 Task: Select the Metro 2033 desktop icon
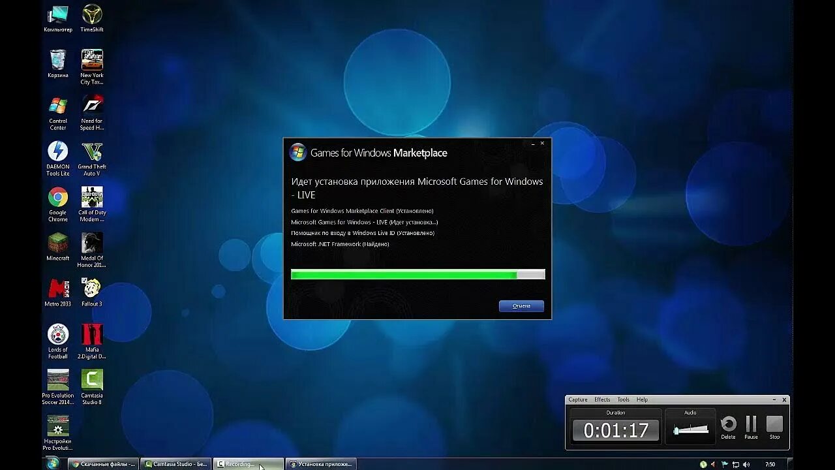pyautogui.click(x=57, y=292)
